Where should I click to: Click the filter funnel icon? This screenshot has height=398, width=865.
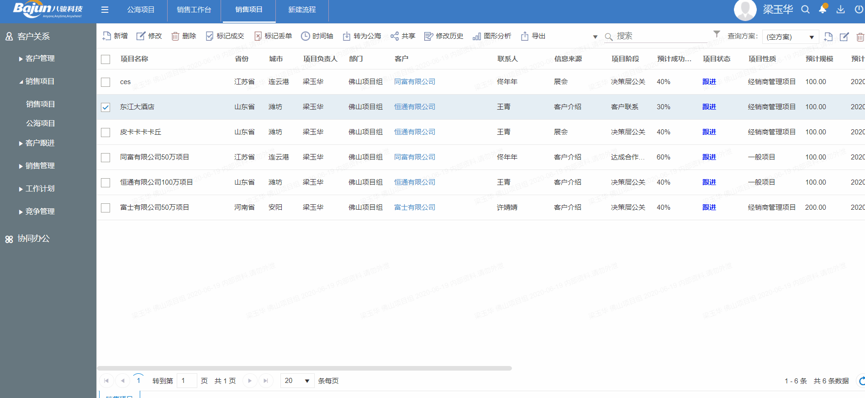pyautogui.click(x=717, y=34)
